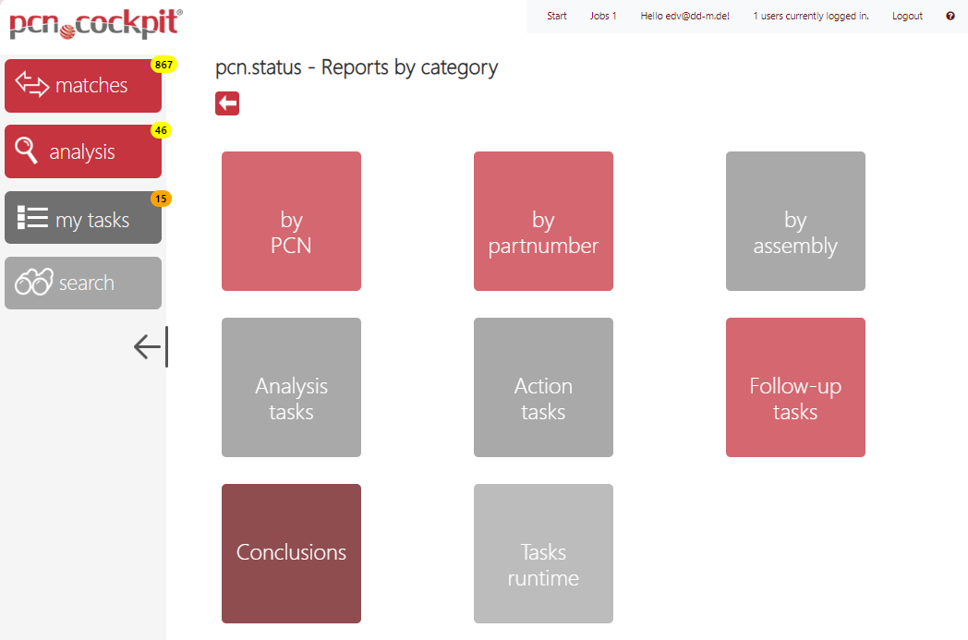
Task: Click the Logout link
Action: 907,16
